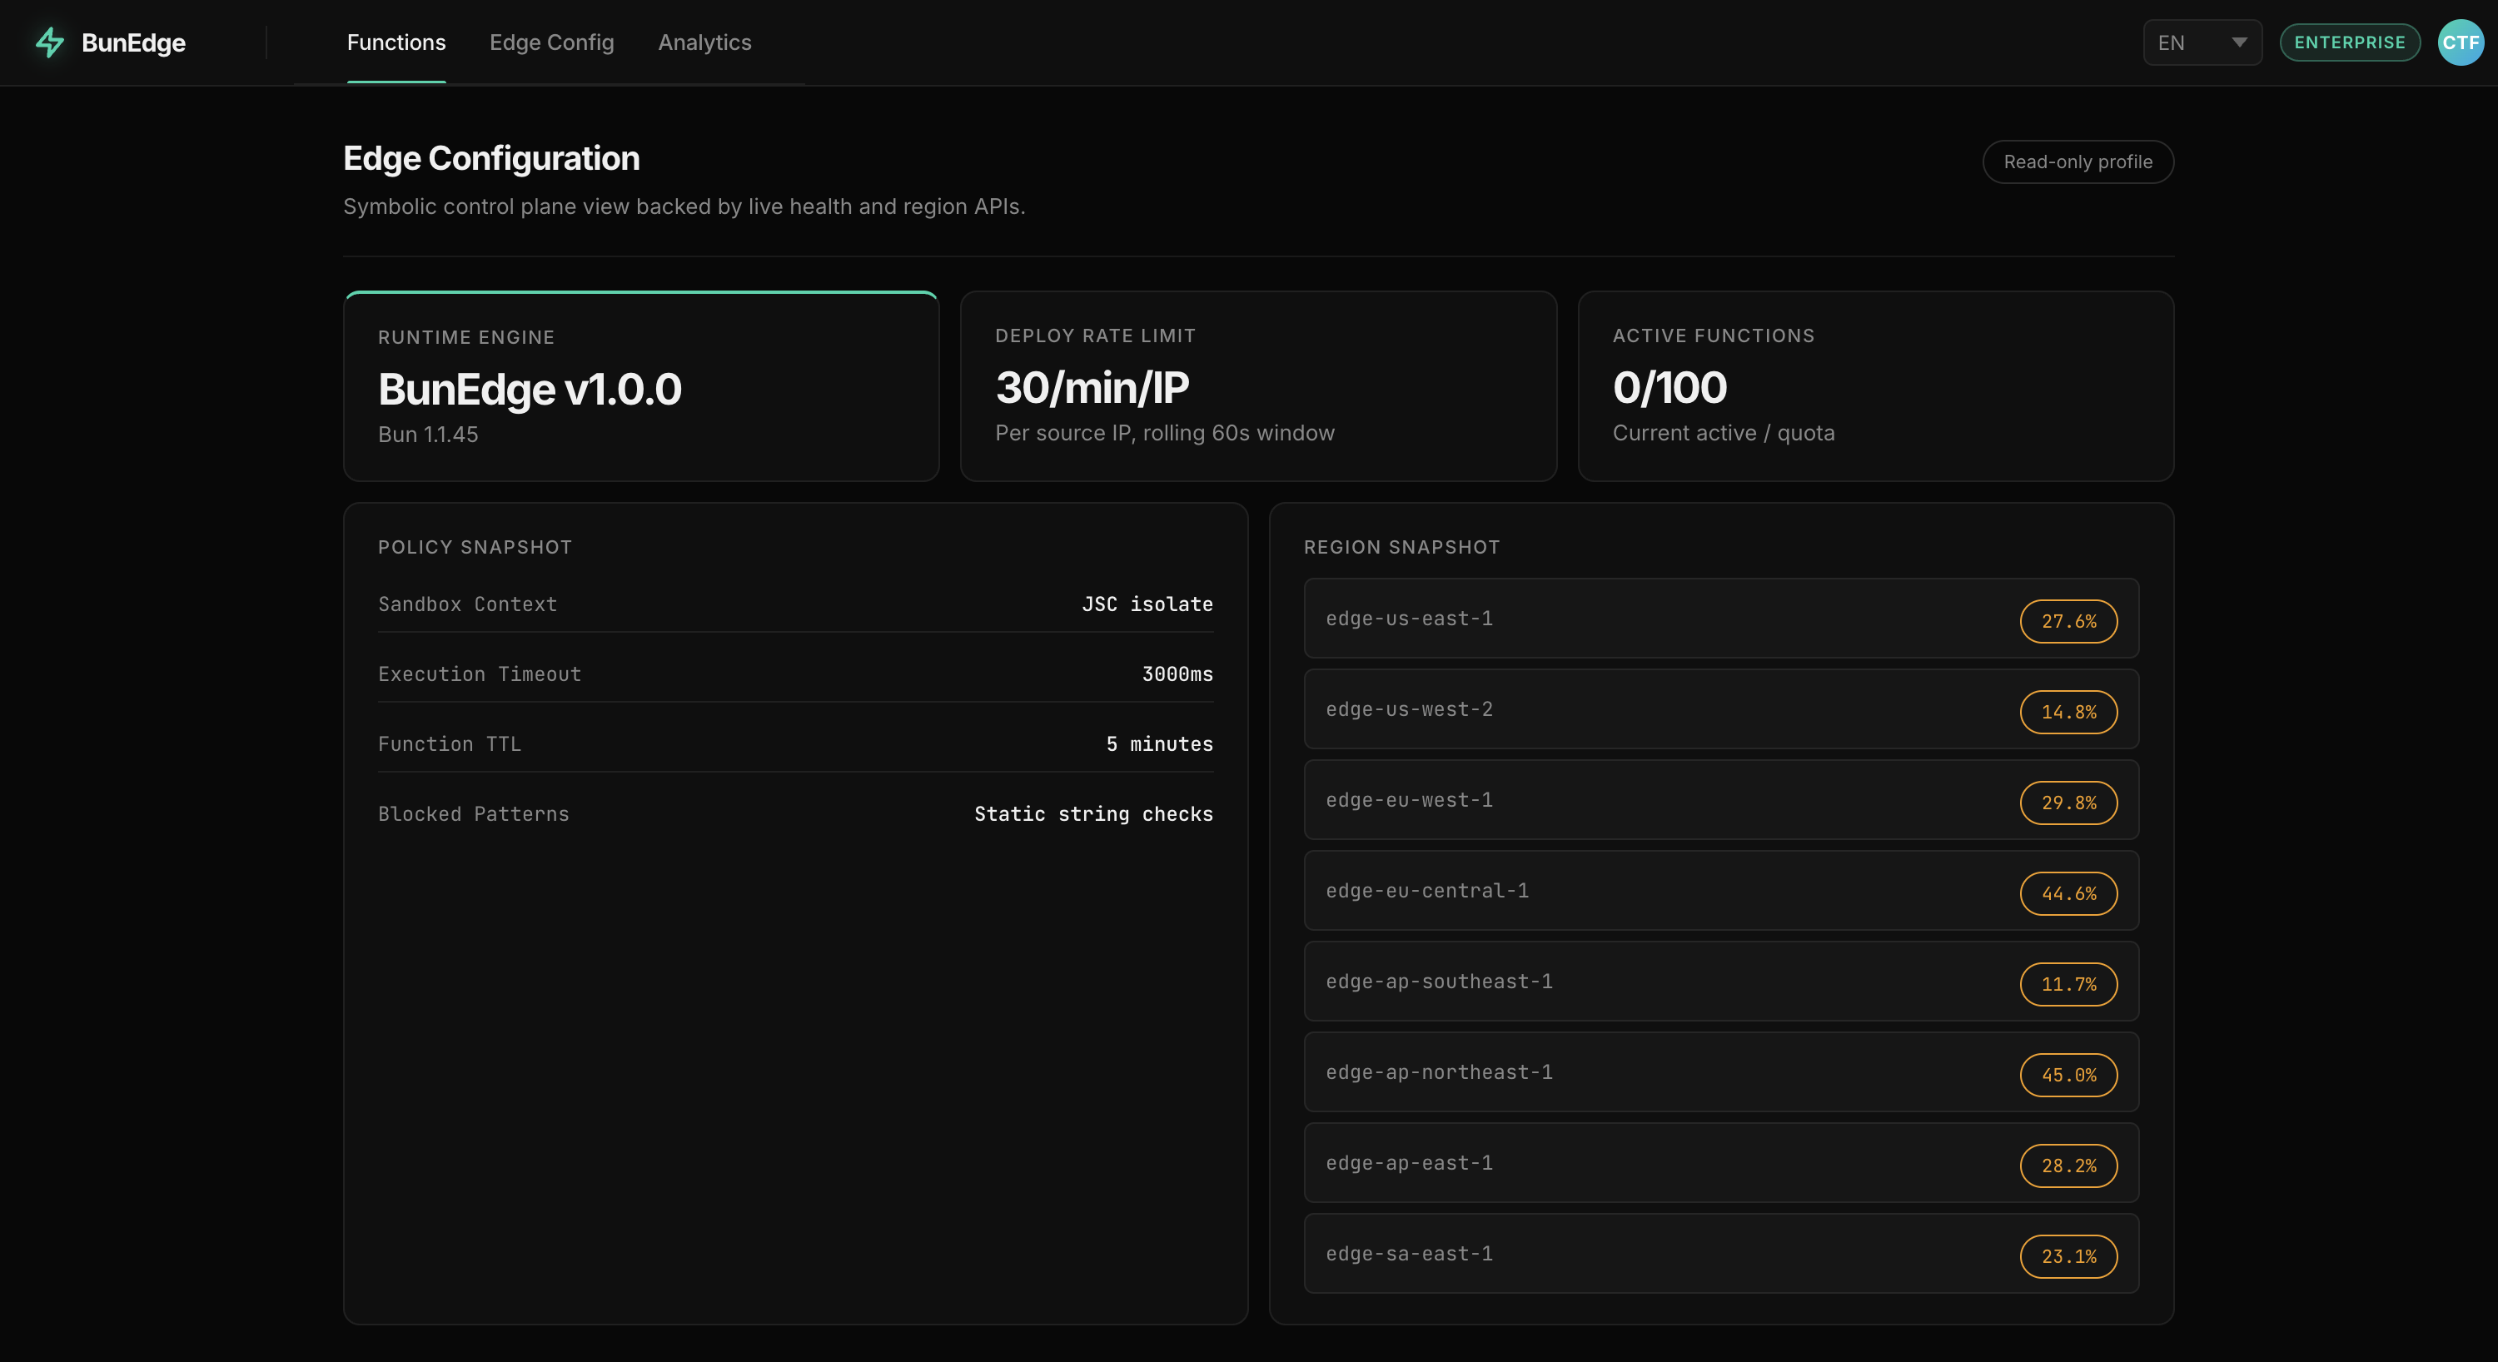
Task: Click the 29.8% load badge on edge-eu-west-1
Action: (x=2068, y=803)
